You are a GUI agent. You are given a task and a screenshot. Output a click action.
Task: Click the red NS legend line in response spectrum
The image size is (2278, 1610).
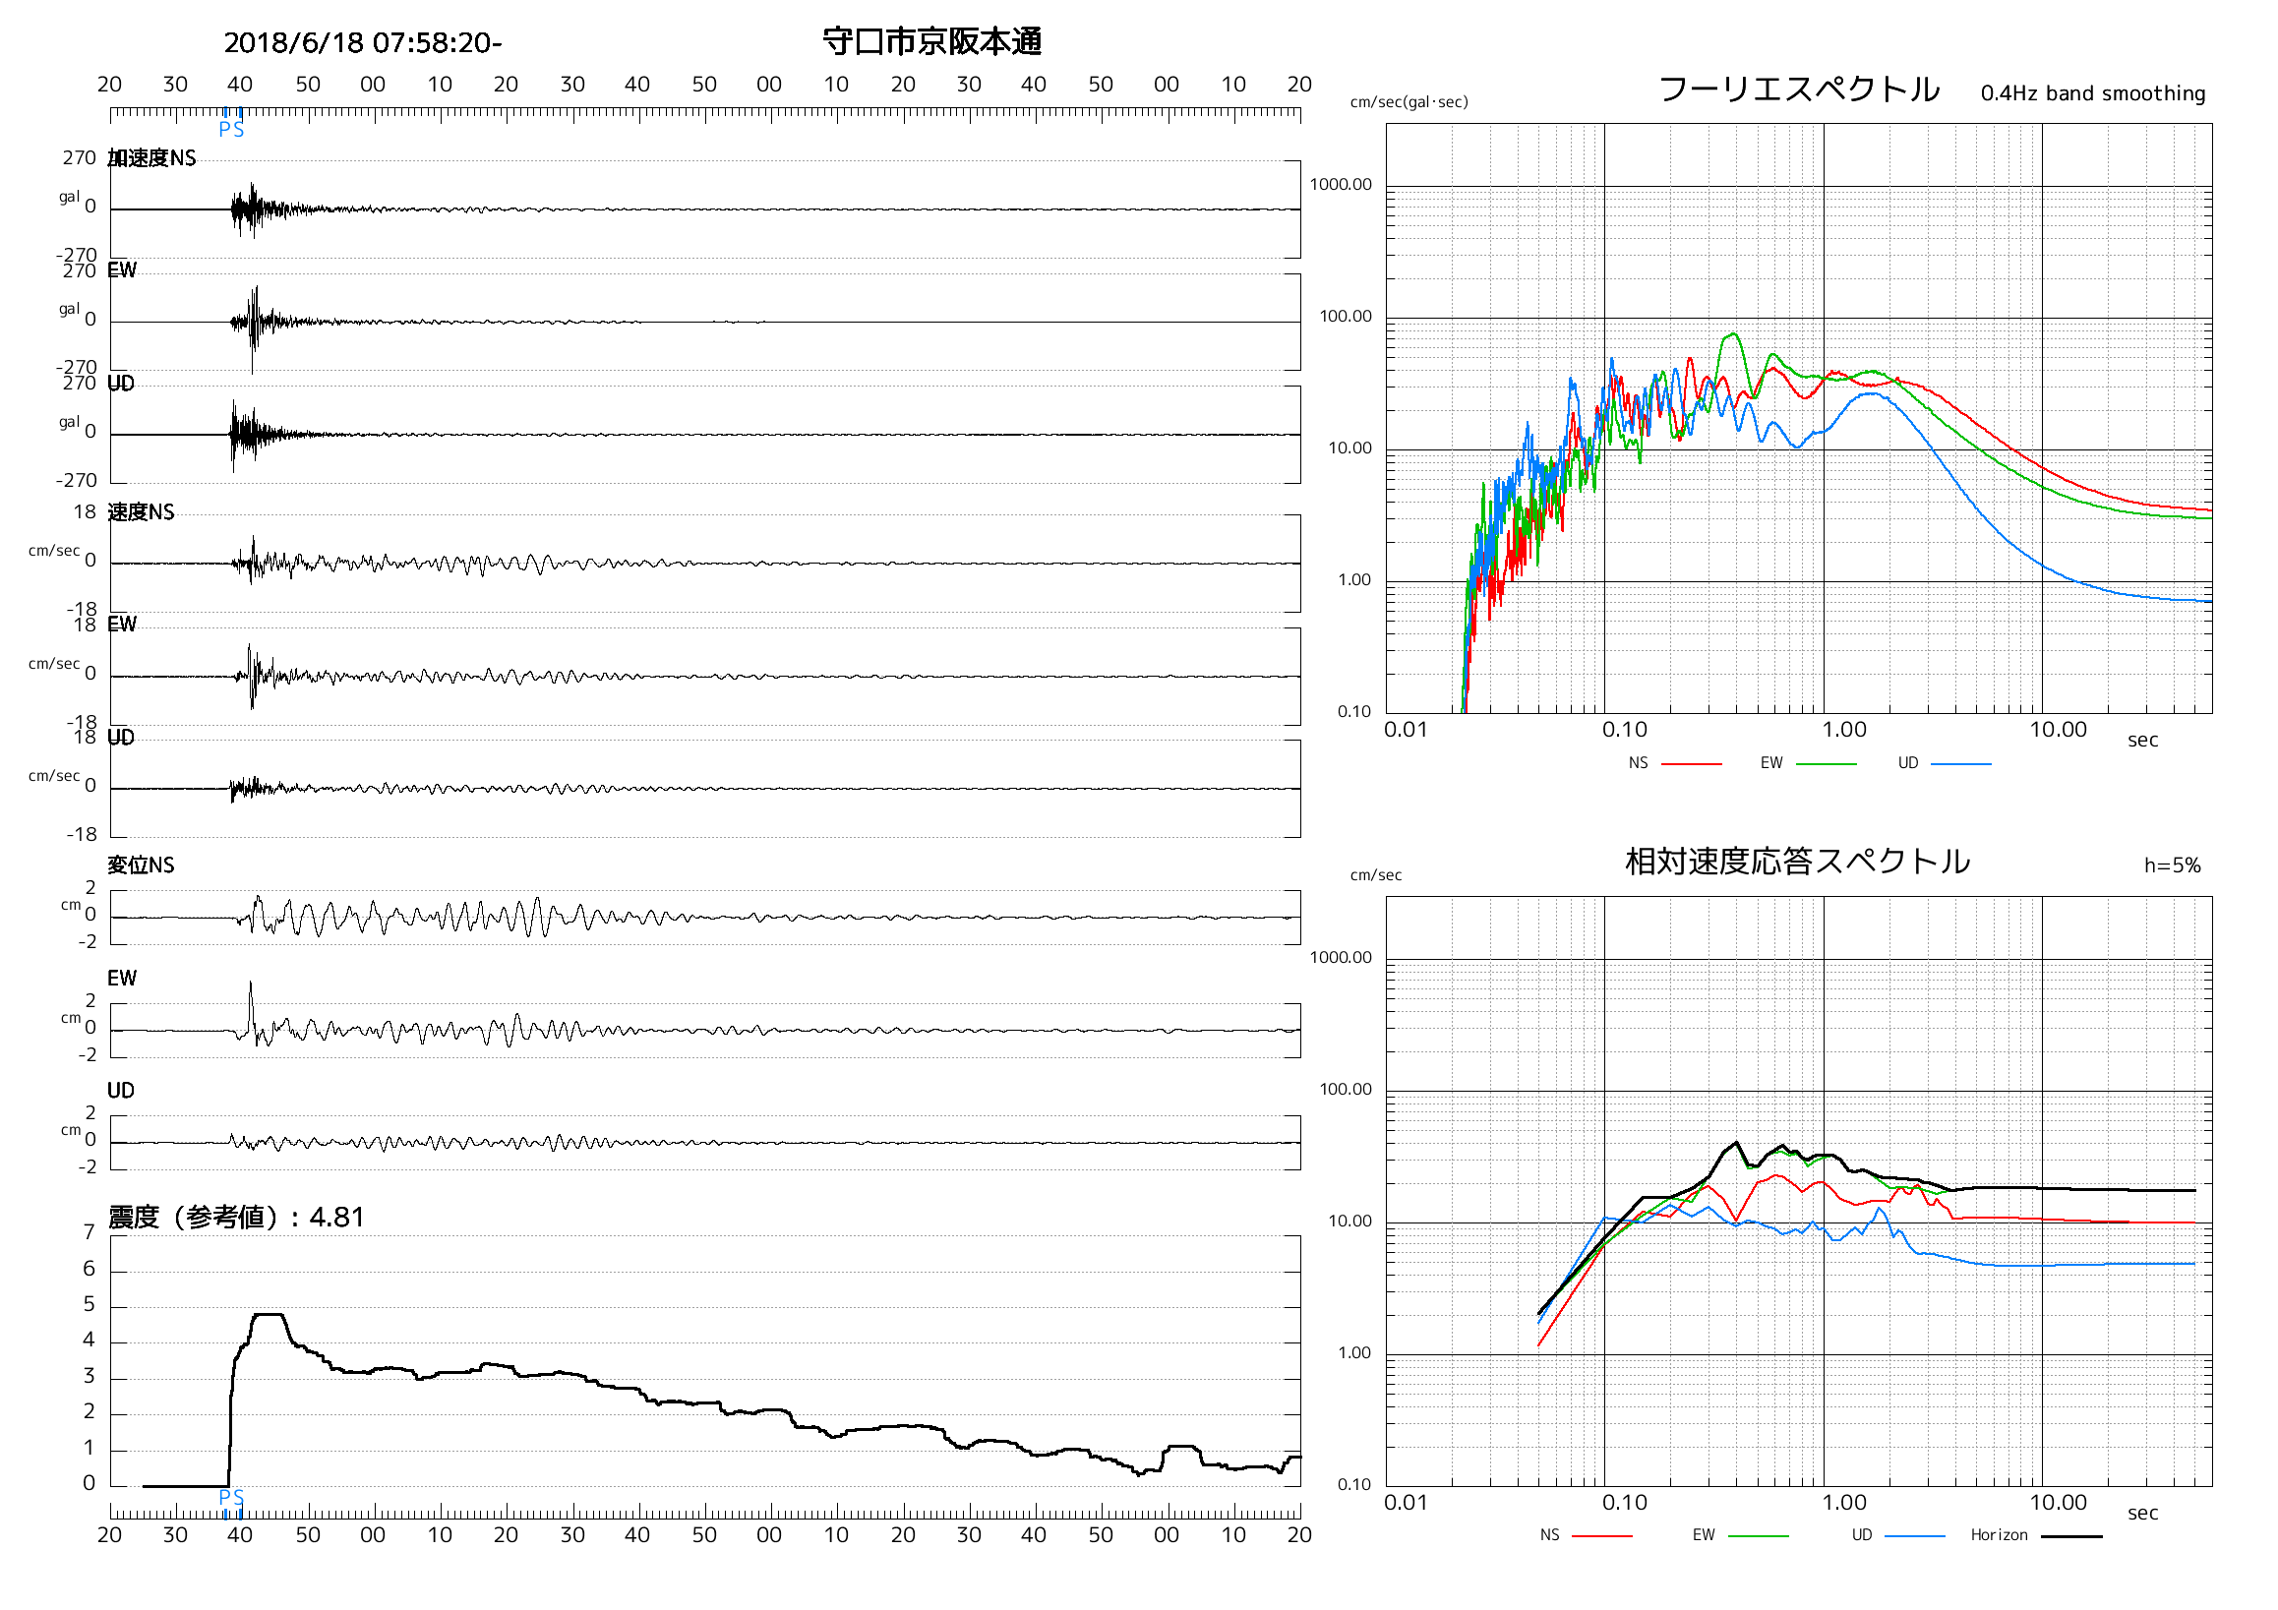coord(1602,1537)
